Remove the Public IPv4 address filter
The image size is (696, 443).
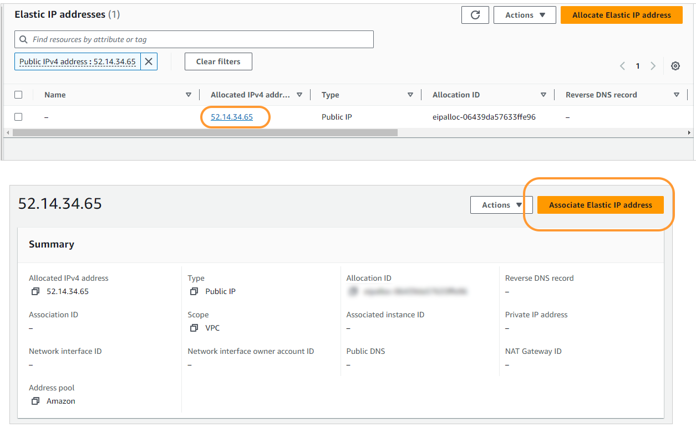click(x=149, y=61)
